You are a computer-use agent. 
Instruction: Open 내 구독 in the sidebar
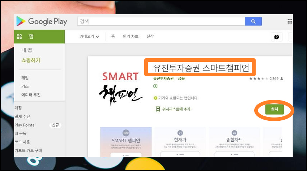pyautogui.click(x=20, y=133)
